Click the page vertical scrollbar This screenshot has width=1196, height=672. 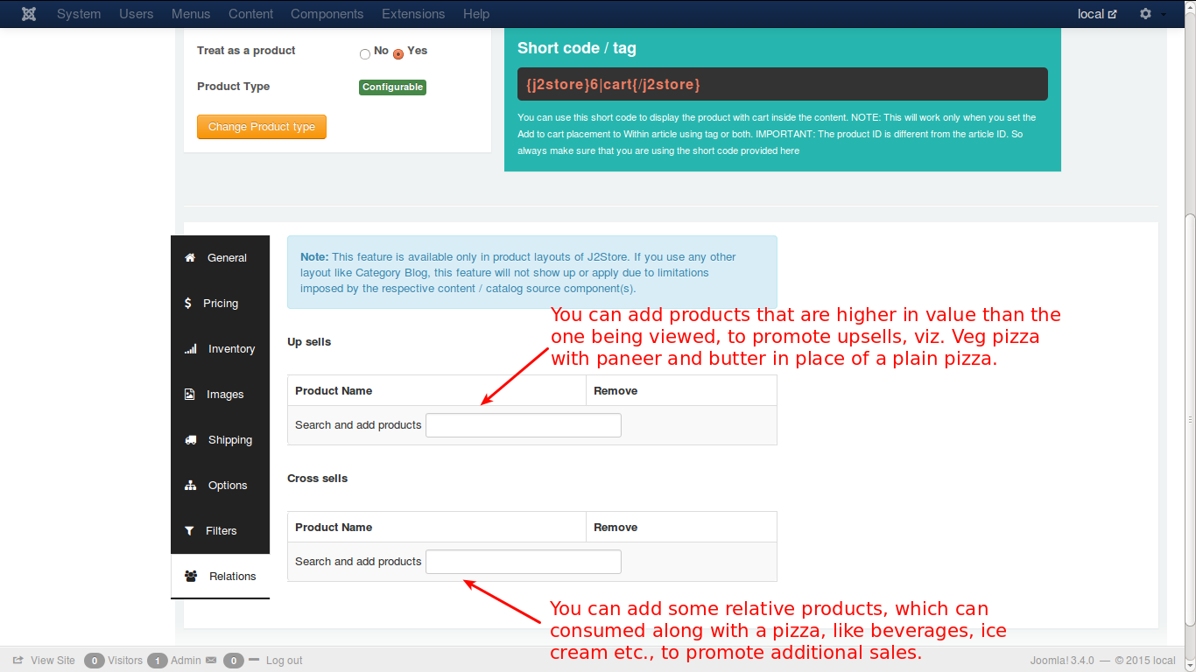point(1190,420)
